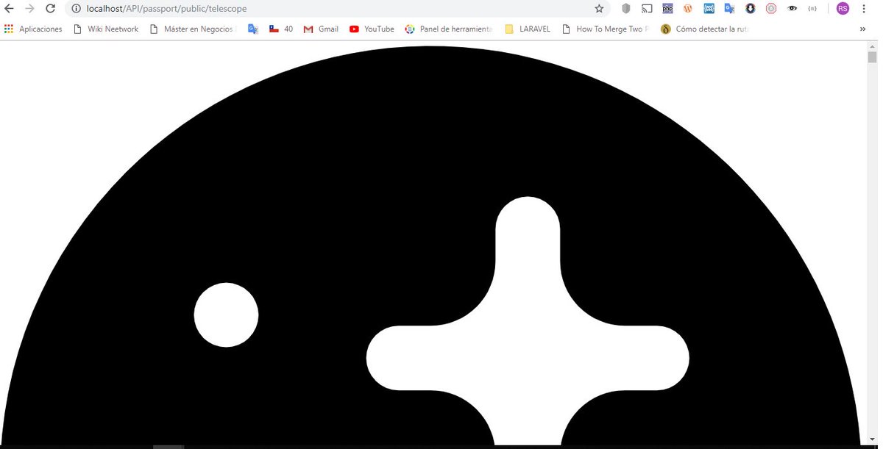This screenshot has height=449, width=883.
Task: Open the gray shield extension
Action: pyautogui.click(x=626, y=9)
